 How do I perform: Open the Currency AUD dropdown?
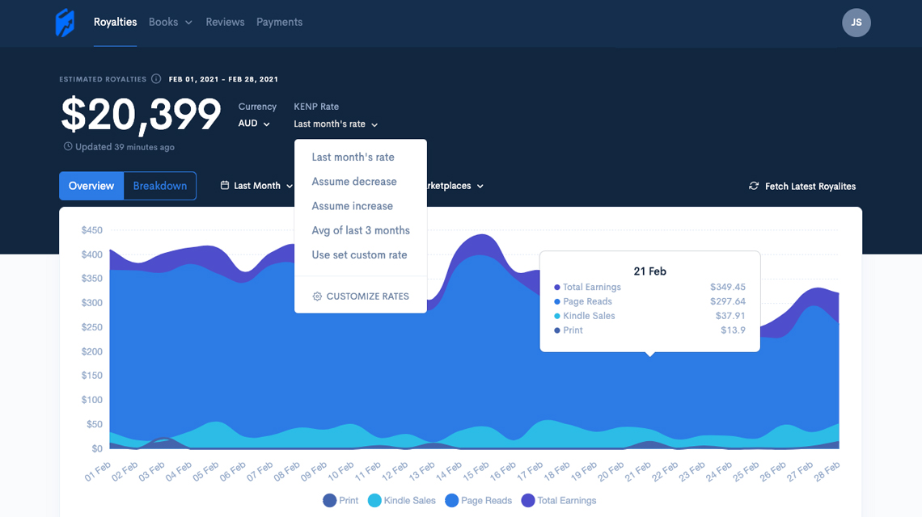(x=252, y=123)
